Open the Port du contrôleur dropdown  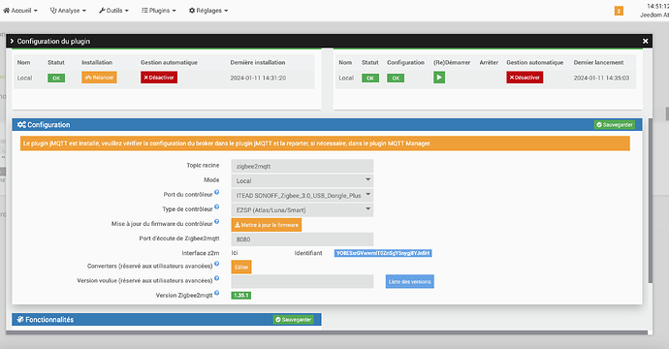click(303, 196)
